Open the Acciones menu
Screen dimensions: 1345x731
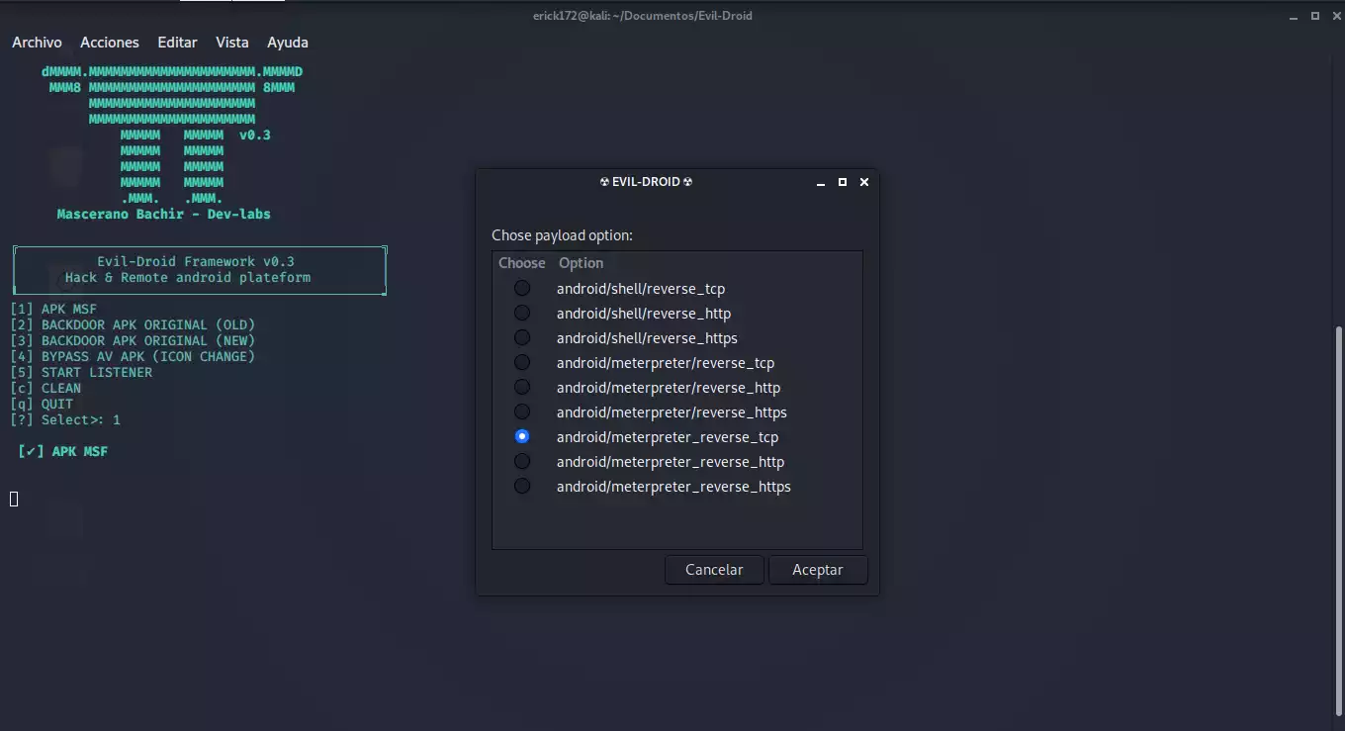pos(110,43)
